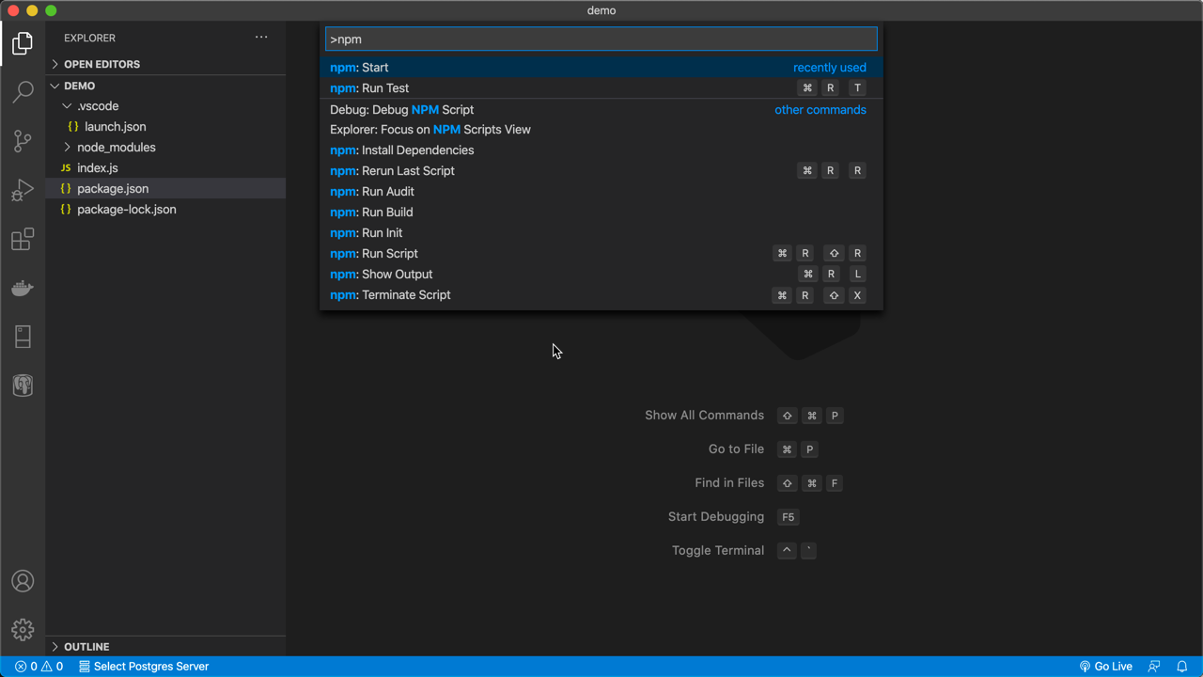Open package-lock.json in the explorer
Image resolution: width=1203 pixels, height=677 pixels.
[x=165, y=210]
